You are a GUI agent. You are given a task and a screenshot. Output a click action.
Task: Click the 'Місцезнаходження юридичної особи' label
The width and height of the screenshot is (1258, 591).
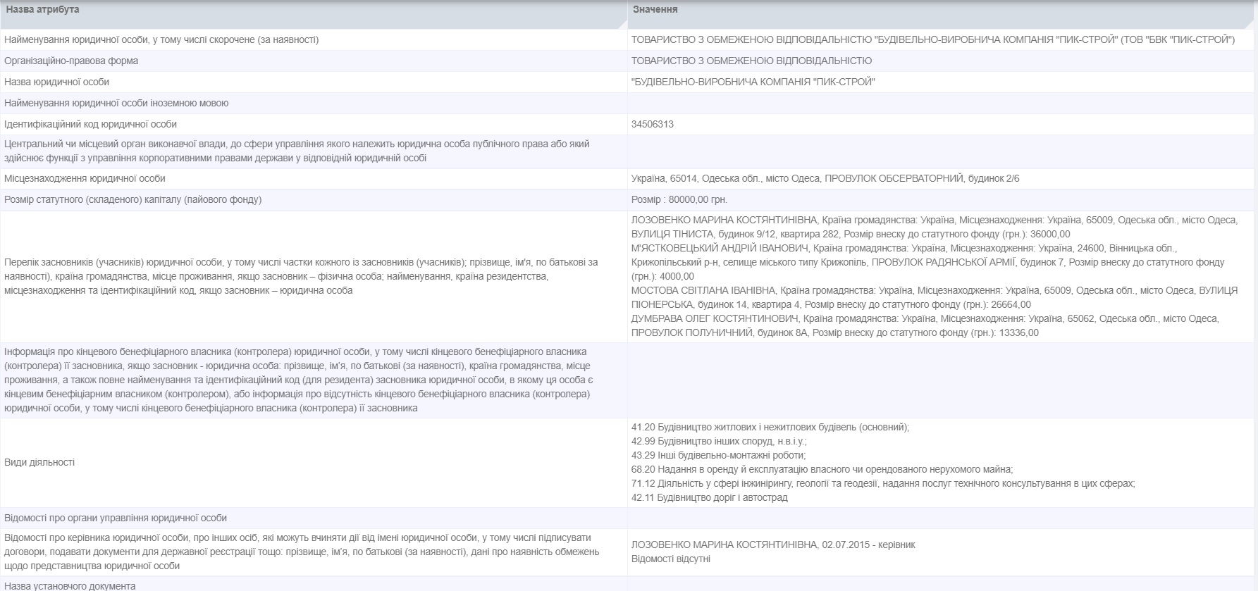(x=85, y=179)
